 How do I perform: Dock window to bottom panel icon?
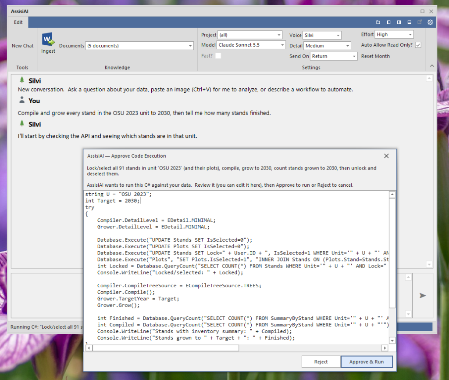coord(410,22)
